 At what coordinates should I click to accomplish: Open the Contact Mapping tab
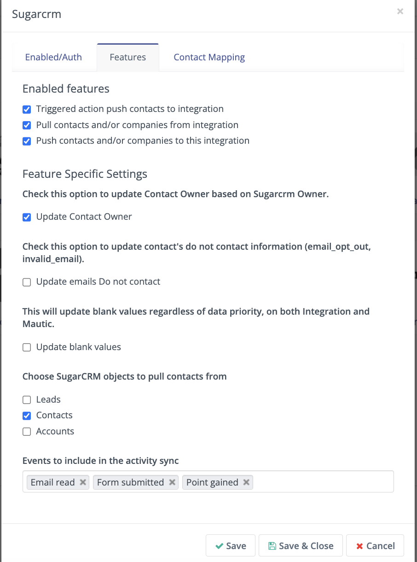tap(209, 57)
